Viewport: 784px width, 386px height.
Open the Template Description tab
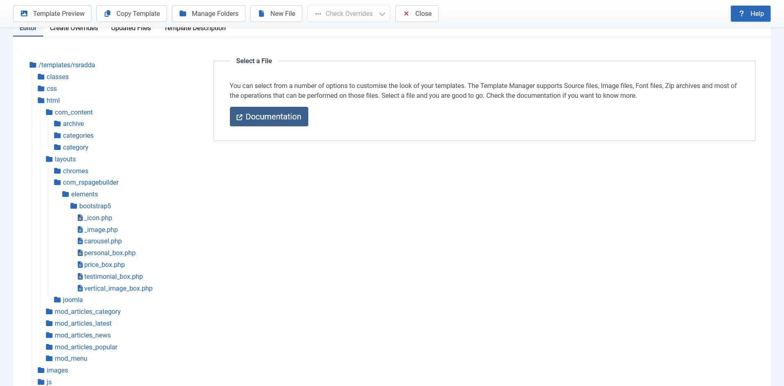(x=195, y=29)
